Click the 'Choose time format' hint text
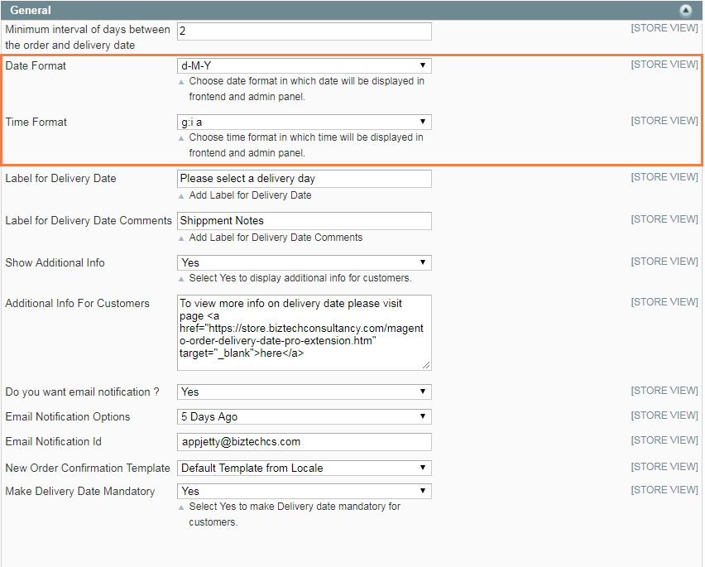This screenshot has width=705, height=567. [x=306, y=145]
